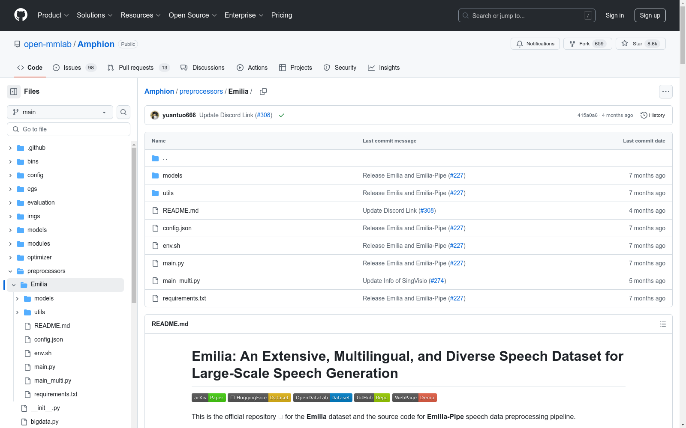Open the Product menu
686x428 pixels.
(53, 15)
